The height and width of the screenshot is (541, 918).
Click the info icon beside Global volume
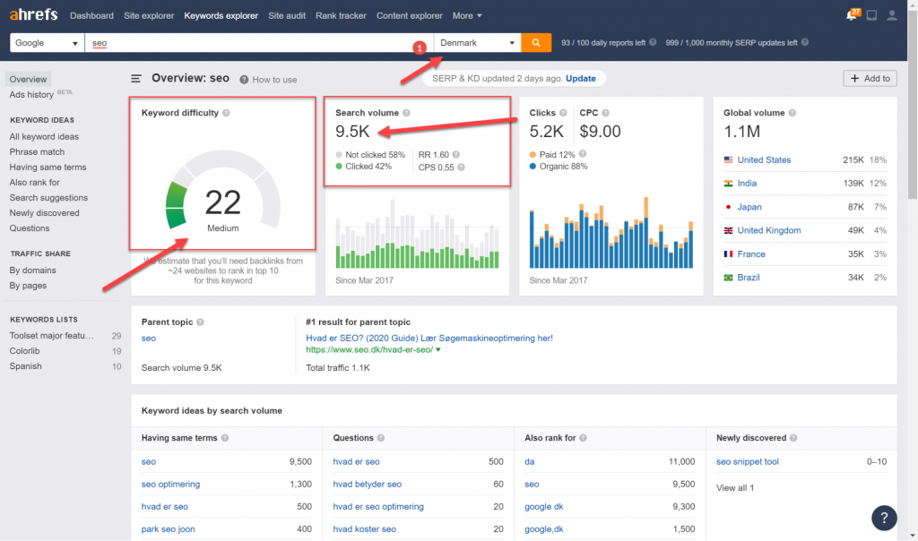click(x=792, y=113)
